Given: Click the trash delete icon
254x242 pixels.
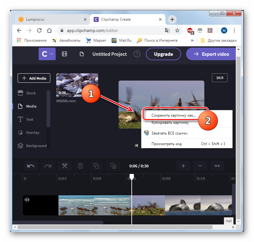Looking at the screenshot, I should [80, 166].
